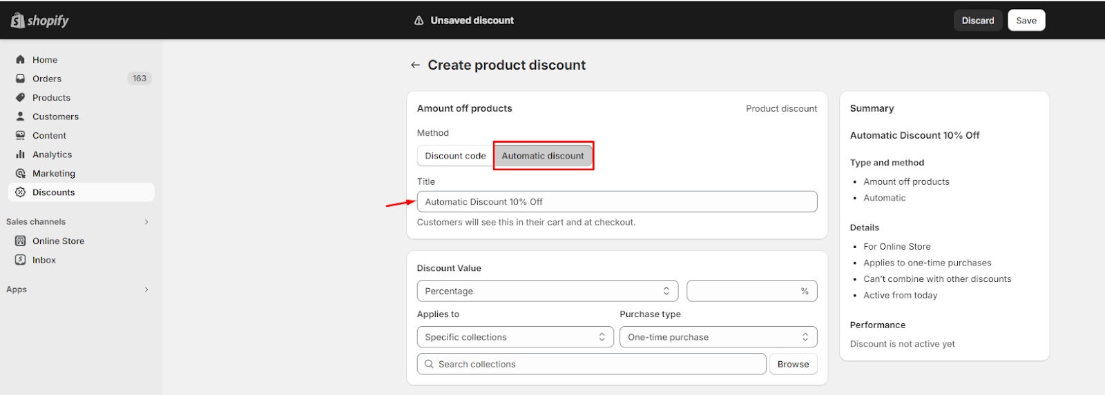Click the 'Customers will see this' help text
The height and width of the screenshot is (395, 1105).
pyautogui.click(x=526, y=222)
